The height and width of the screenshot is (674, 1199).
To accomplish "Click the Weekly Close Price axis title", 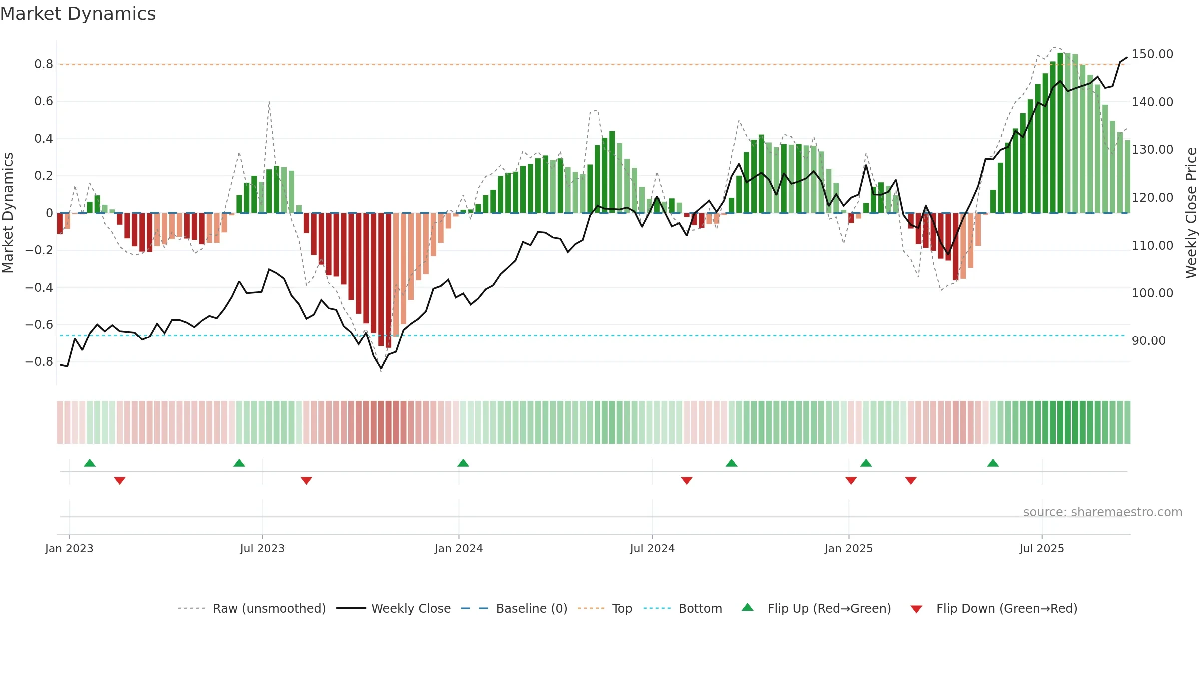I will pyautogui.click(x=1191, y=213).
